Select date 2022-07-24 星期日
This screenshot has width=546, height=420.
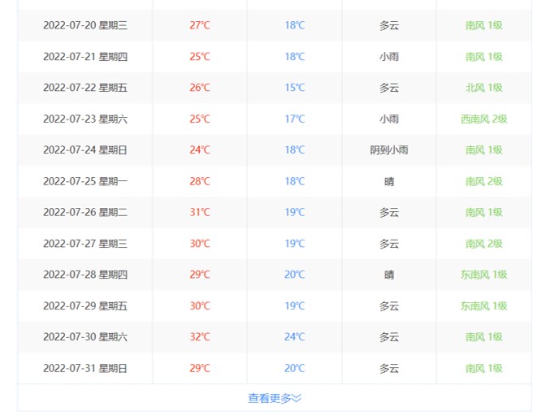[x=85, y=150]
